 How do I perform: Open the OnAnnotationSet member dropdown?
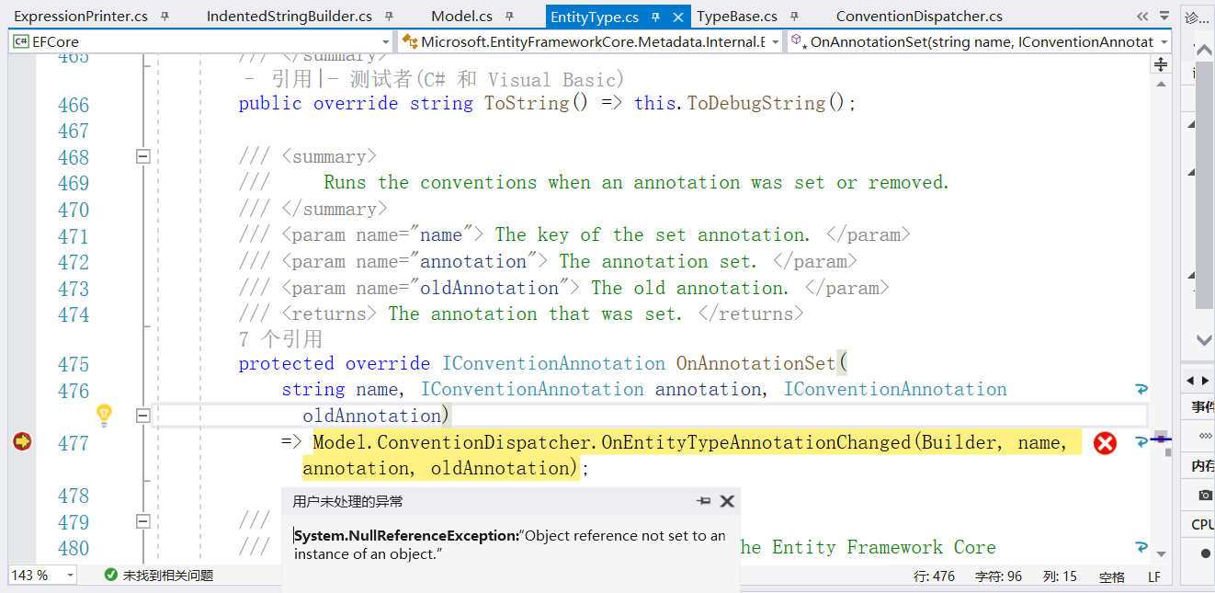pyautogui.click(x=1163, y=41)
